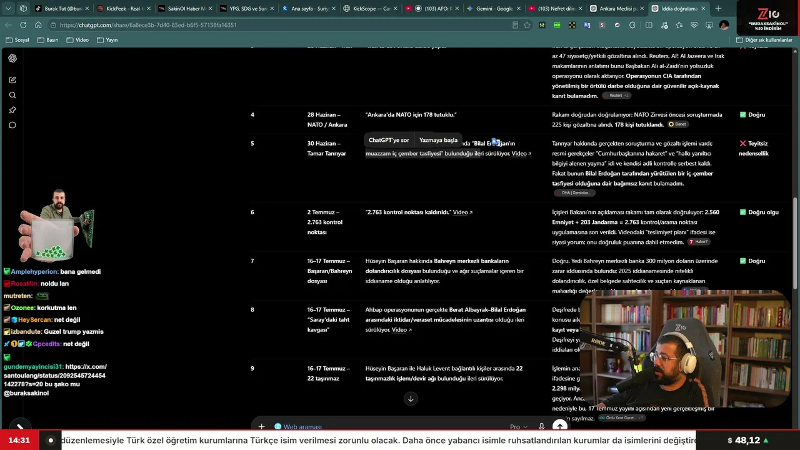Open the Basın bookmarks folder
The height and width of the screenshot is (450, 800).
(48, 40)
